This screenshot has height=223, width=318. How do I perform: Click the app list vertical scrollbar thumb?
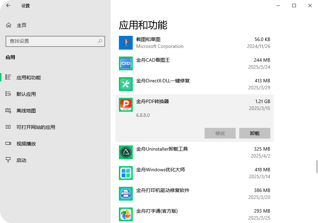click(317, 166)
